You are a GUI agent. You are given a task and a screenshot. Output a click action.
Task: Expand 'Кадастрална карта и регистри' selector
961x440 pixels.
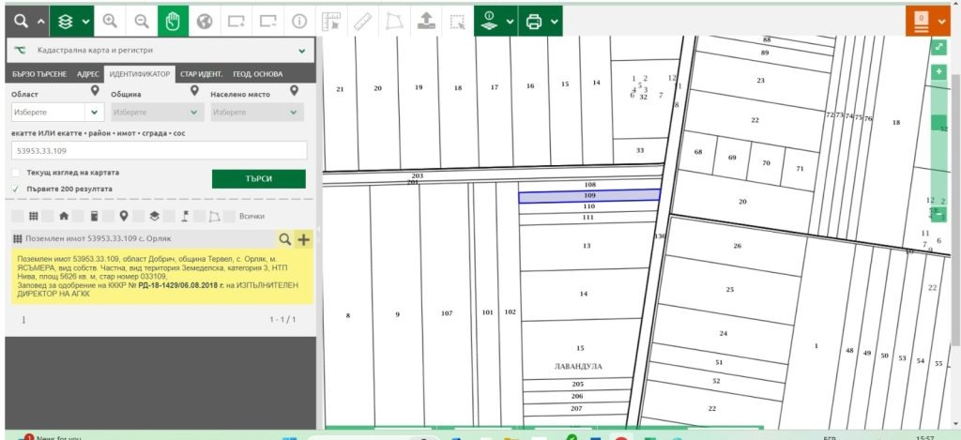301,51
